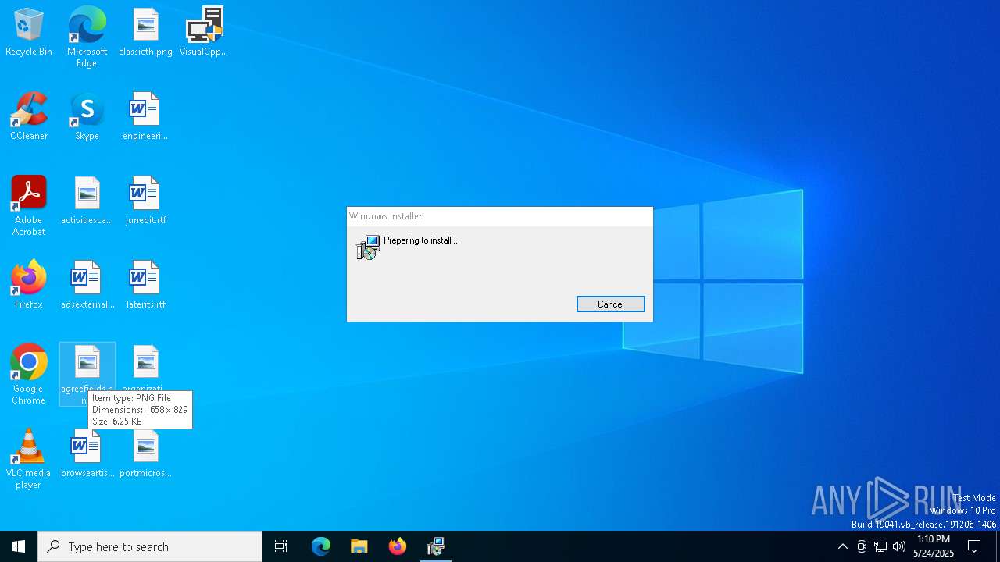Viewport: 1000px width, 562px height.
Task: Select the browseartis... Word document icon
Action: coord(87,454)
